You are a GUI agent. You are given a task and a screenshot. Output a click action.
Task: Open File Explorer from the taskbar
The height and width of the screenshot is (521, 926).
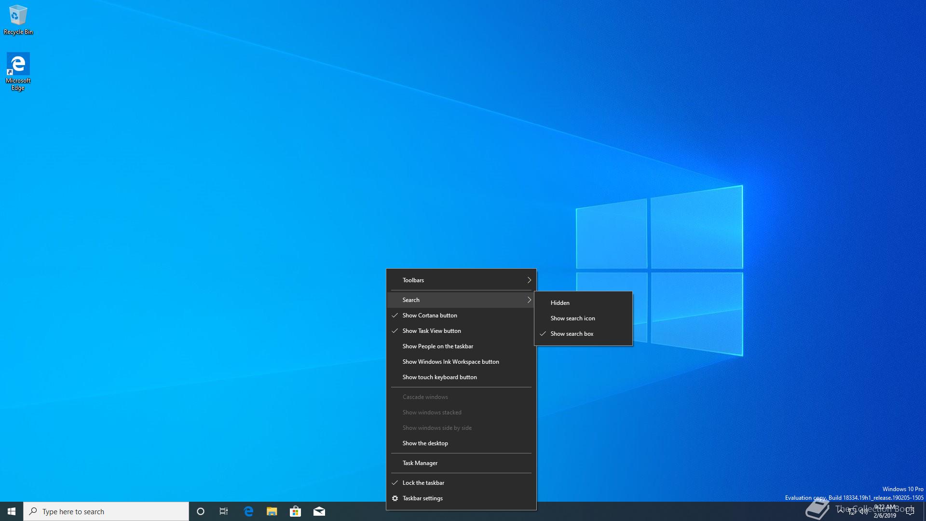[272, 511]
